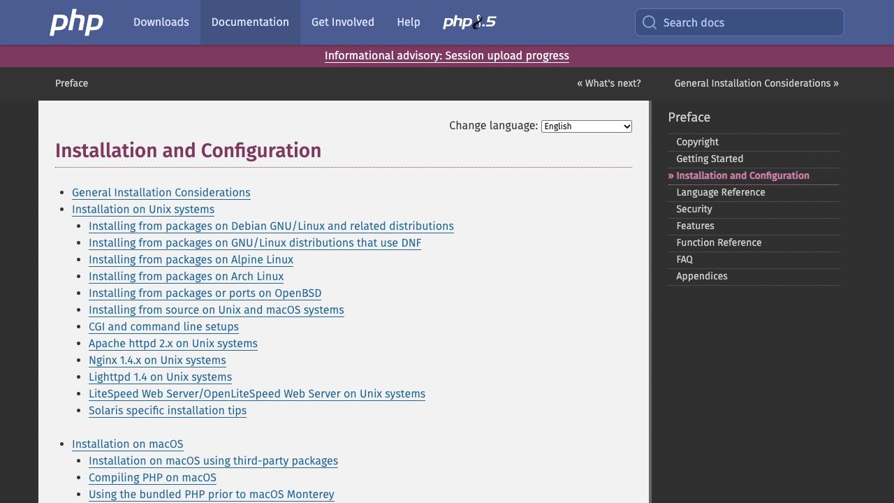This screenshot has width=894, height=503.
Task: Open Debian GNU/Linux packages installation link
Action: 271,226
